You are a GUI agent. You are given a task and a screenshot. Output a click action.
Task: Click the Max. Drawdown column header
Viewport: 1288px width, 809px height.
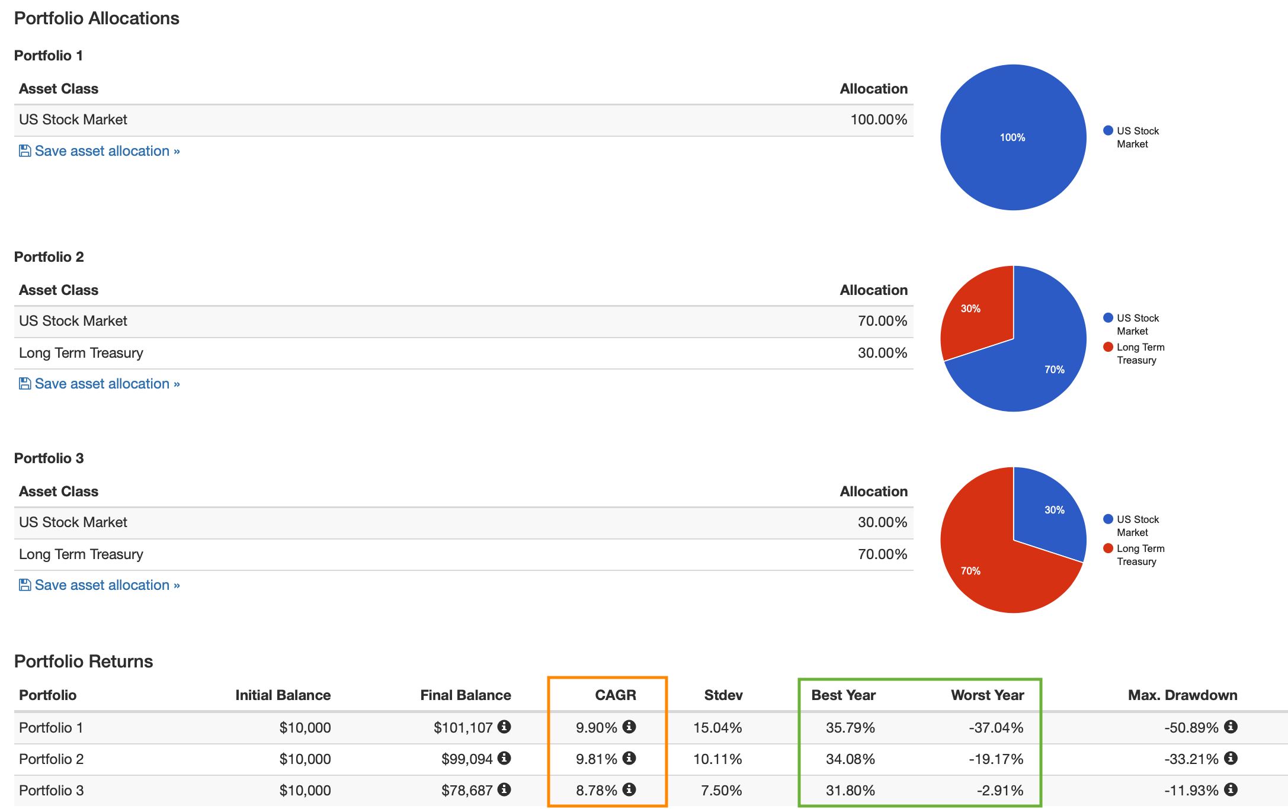(x=1182, y=695)
